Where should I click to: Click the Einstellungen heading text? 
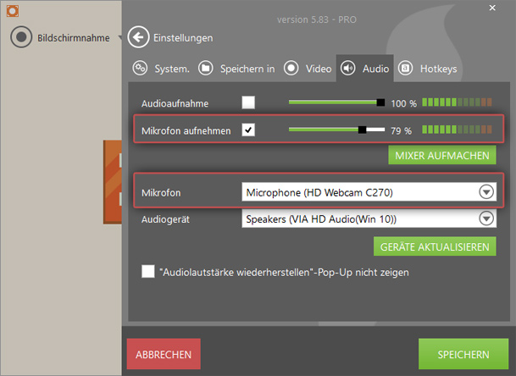click(x=183, y=38)
